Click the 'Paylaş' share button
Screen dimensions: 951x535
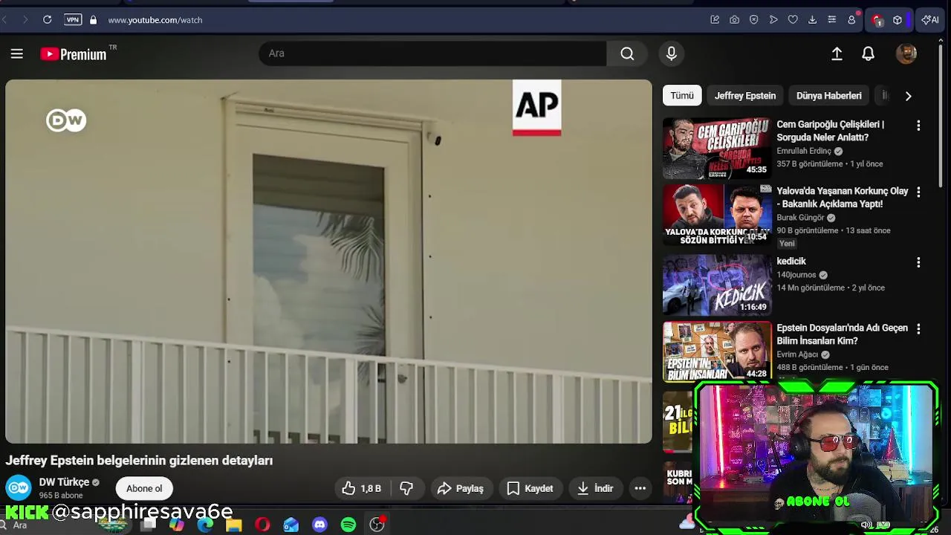(x=461, y=488)
